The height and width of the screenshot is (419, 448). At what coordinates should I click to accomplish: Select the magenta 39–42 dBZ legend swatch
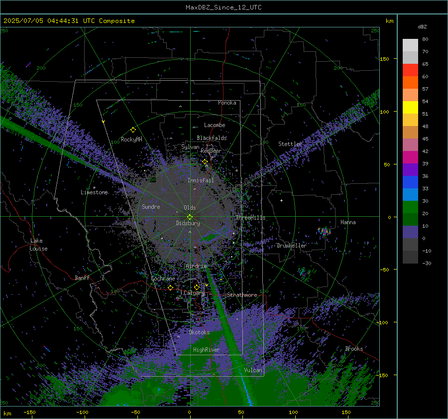point(410,157)
